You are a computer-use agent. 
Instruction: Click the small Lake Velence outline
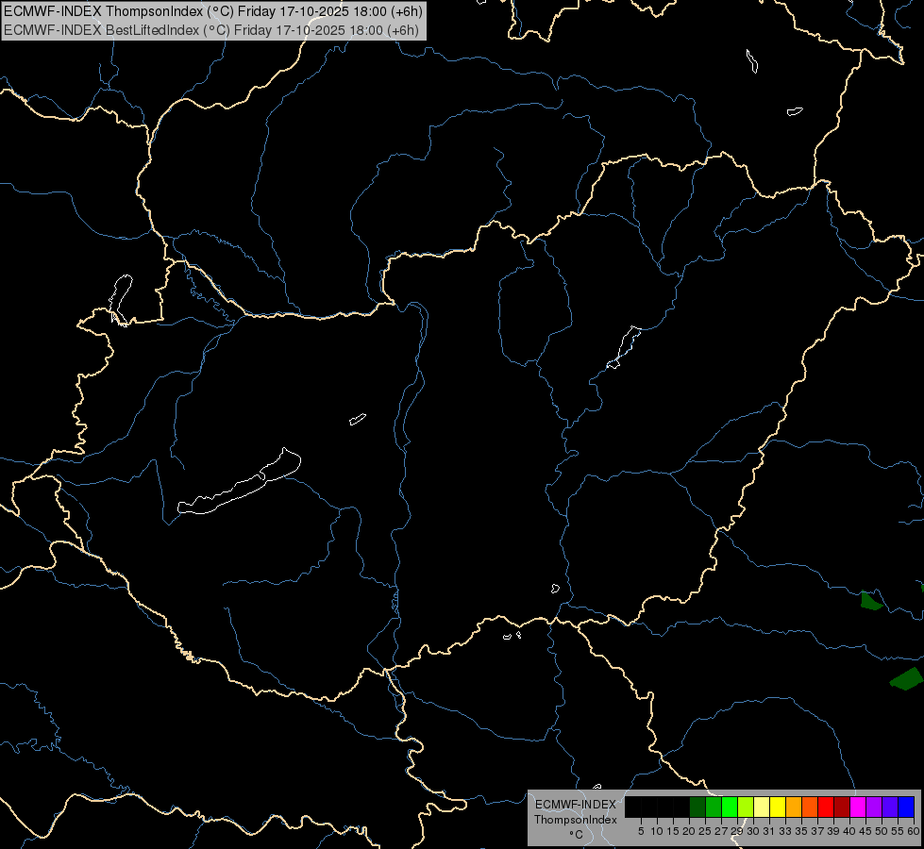pyautogui.click(x=358, y=419)
